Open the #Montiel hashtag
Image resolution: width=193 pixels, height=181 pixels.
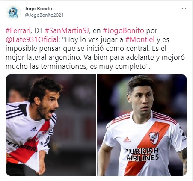pyautogui.click(x=140, y=40)
